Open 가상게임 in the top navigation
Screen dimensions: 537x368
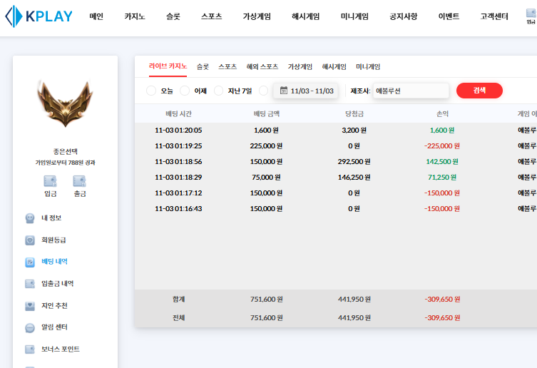(x=257, y=16)
